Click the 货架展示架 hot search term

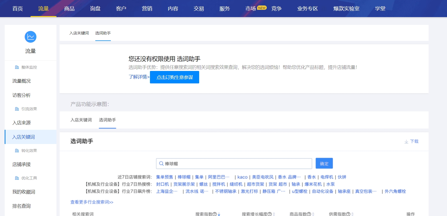coord(184,184)
